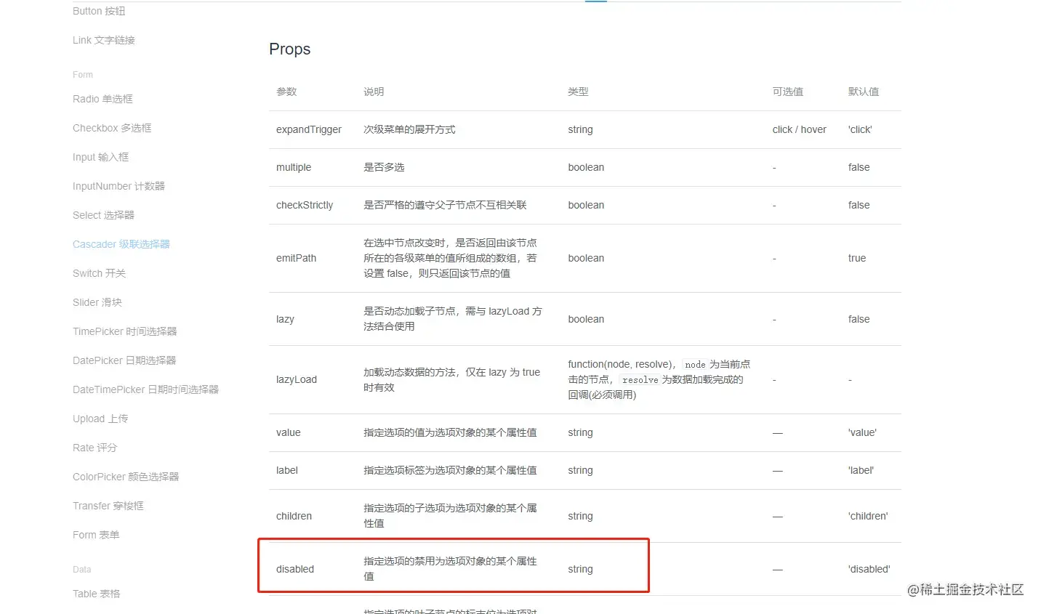Click the 默认值 column header
This screenshot has height=614, width=1041.
click(x=864, y=92)
